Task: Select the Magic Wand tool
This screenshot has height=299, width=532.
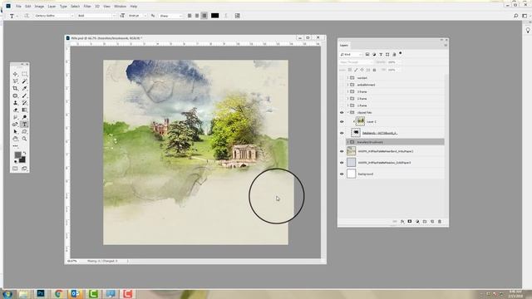Action: (x=24, y=81)
